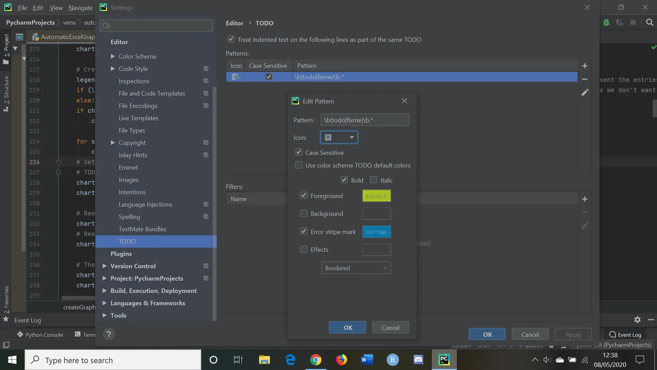657x370 pixels.
Task: Open the Settings help question mark
Action: (x=109, y=334)
